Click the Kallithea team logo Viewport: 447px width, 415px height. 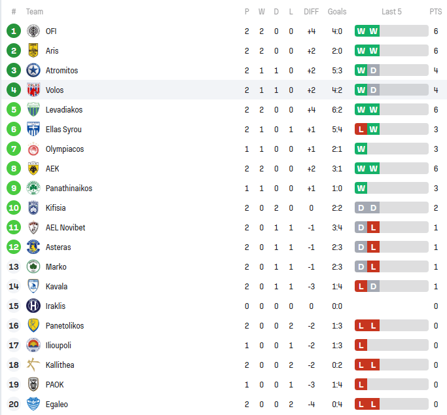[x=33, y=365]
